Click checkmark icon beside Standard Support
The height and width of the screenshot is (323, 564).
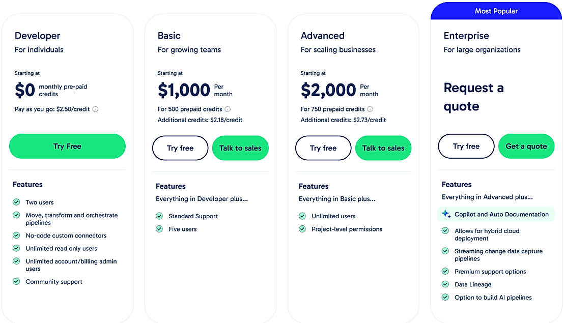pyautogui.click(x=159, y=216)
